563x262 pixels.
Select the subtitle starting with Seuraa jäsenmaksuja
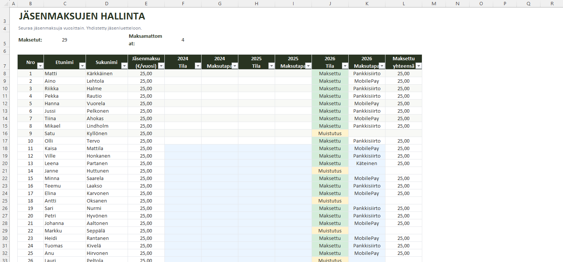click(x=80, y=28)
